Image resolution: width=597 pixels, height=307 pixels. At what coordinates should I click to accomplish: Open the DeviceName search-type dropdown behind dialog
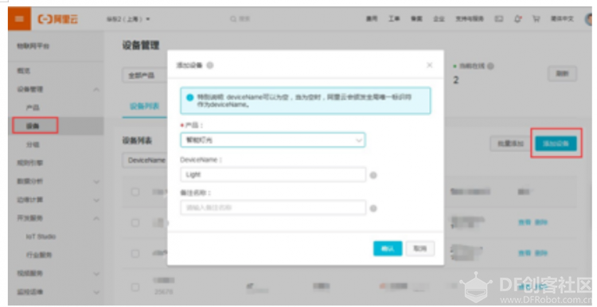tap(145, 161)
